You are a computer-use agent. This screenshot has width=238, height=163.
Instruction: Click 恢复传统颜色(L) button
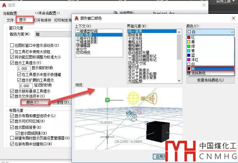[x=210, y=80]
